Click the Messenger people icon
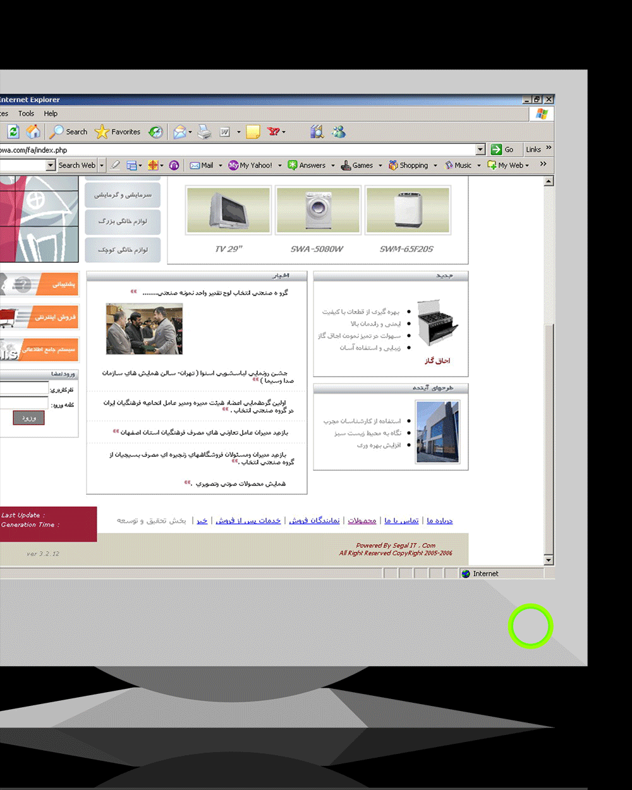The height and width of the screenshot is (790, 632). 339,131
